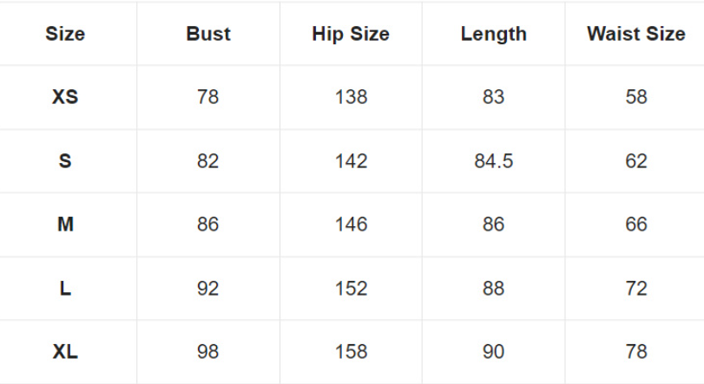Click the L bust value 92
This screenshot has height=384, width=704.
208,289
